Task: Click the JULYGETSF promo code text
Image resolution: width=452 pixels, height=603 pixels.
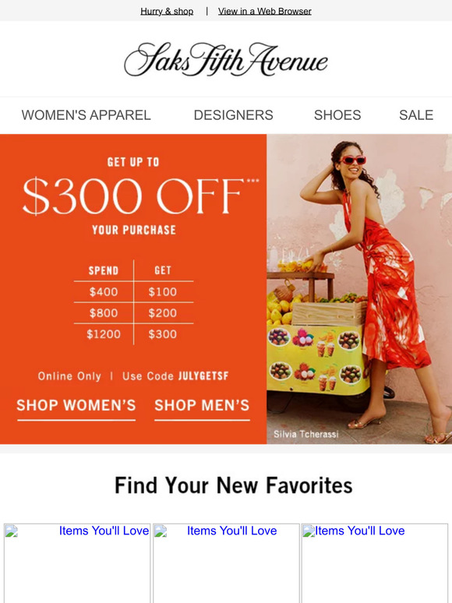Action: click(203, 376)
